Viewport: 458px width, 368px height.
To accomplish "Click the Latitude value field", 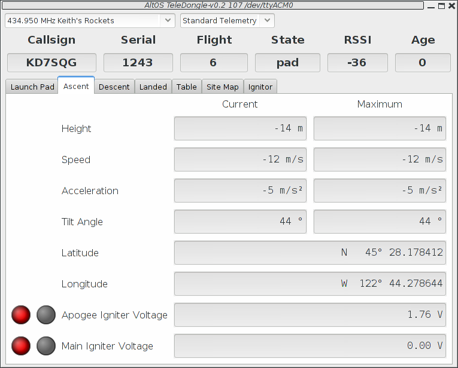I will 310,253.
